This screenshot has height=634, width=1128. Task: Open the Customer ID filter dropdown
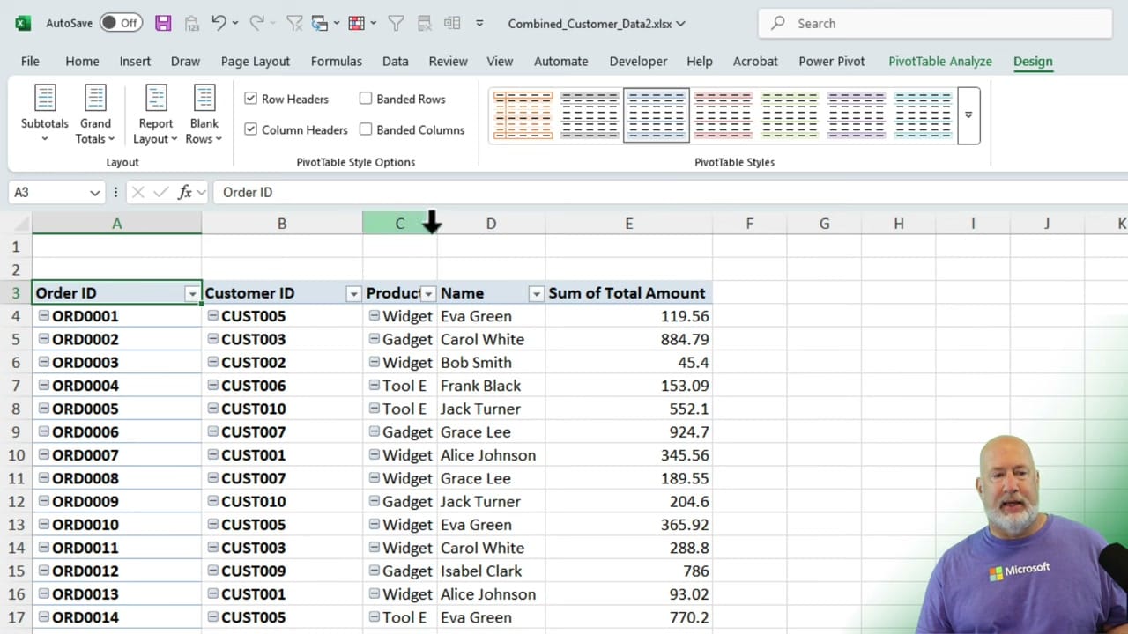point(352,293)
